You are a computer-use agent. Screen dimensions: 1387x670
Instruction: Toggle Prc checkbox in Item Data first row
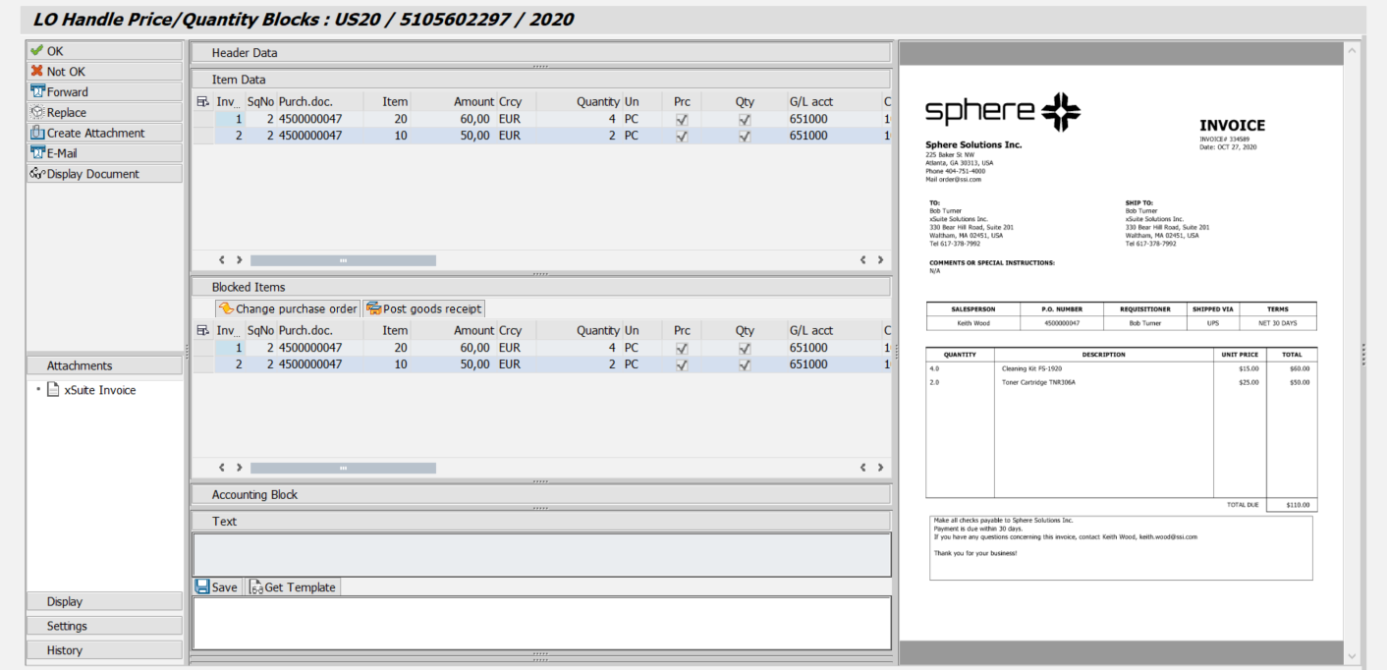[x=682, y=119]
